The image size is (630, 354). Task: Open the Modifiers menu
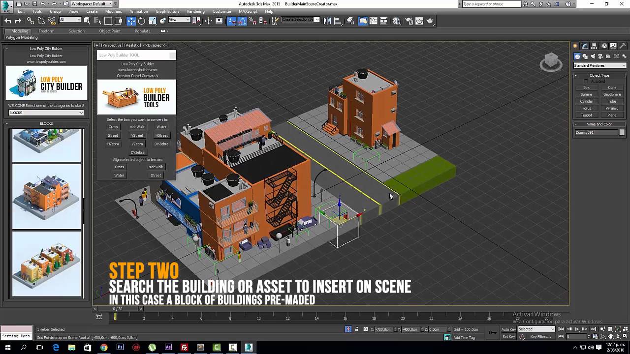tap(114, 11)
